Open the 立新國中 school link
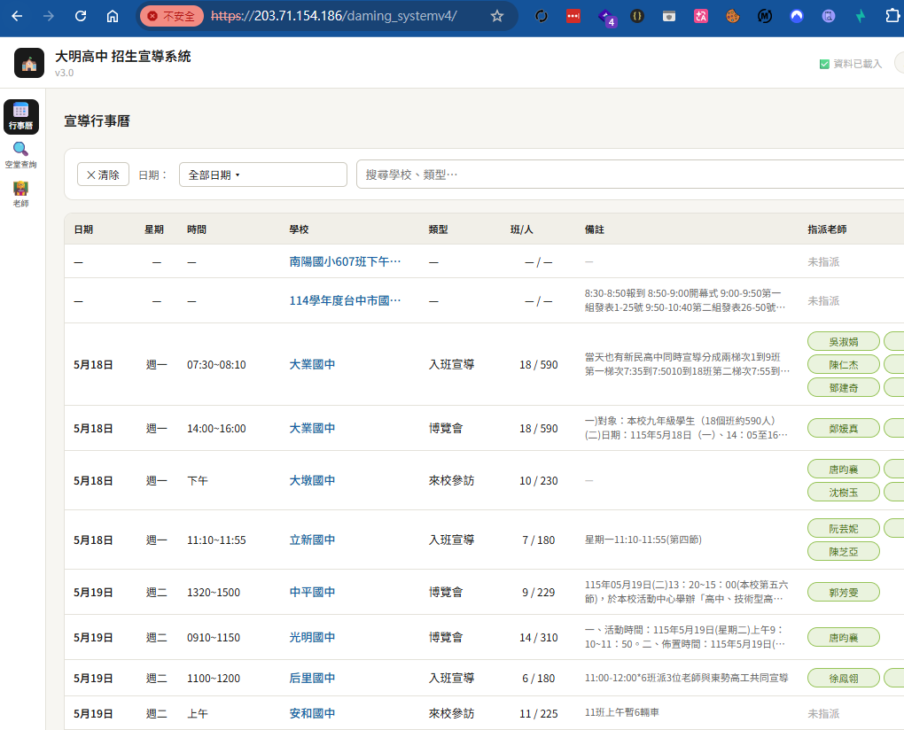Screen dimensions: 904x730 pos(312,540)
